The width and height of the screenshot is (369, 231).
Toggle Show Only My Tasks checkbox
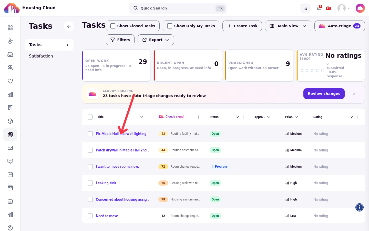pyautogui.click(x=170, y=26)
